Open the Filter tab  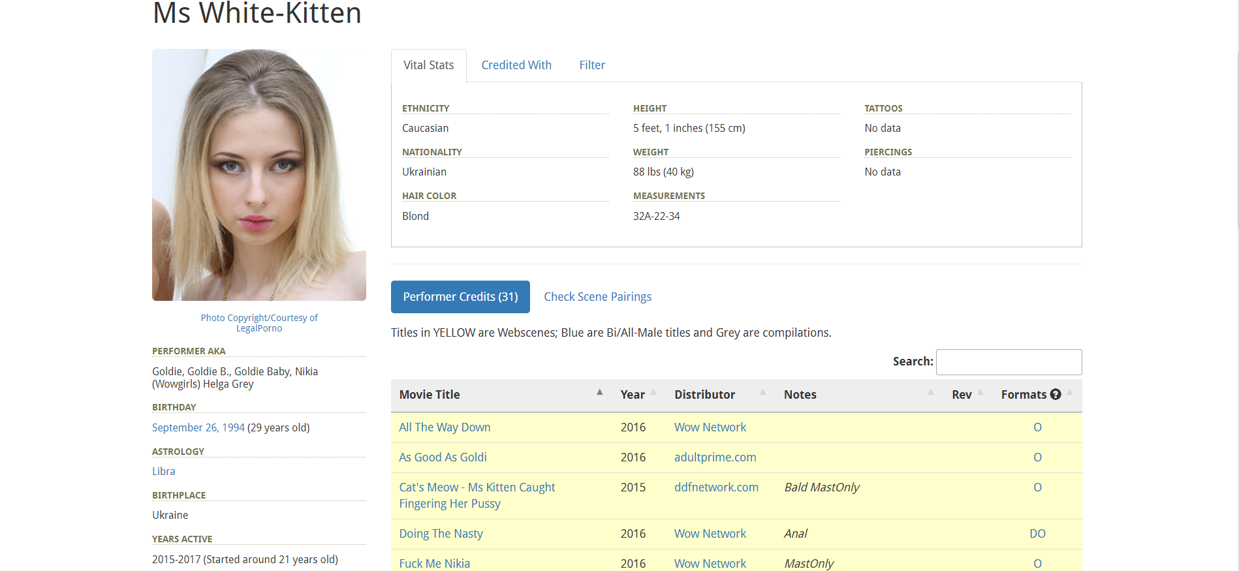(592, 65)
